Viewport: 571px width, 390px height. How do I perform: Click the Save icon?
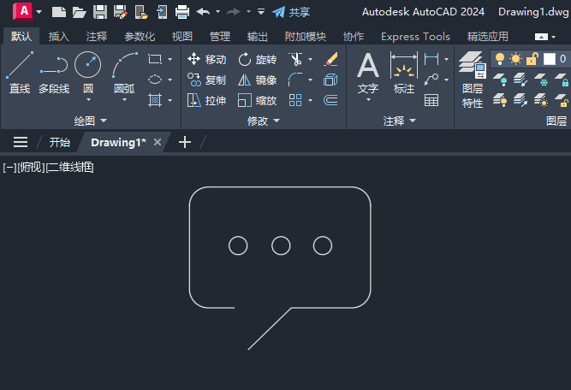100,12
